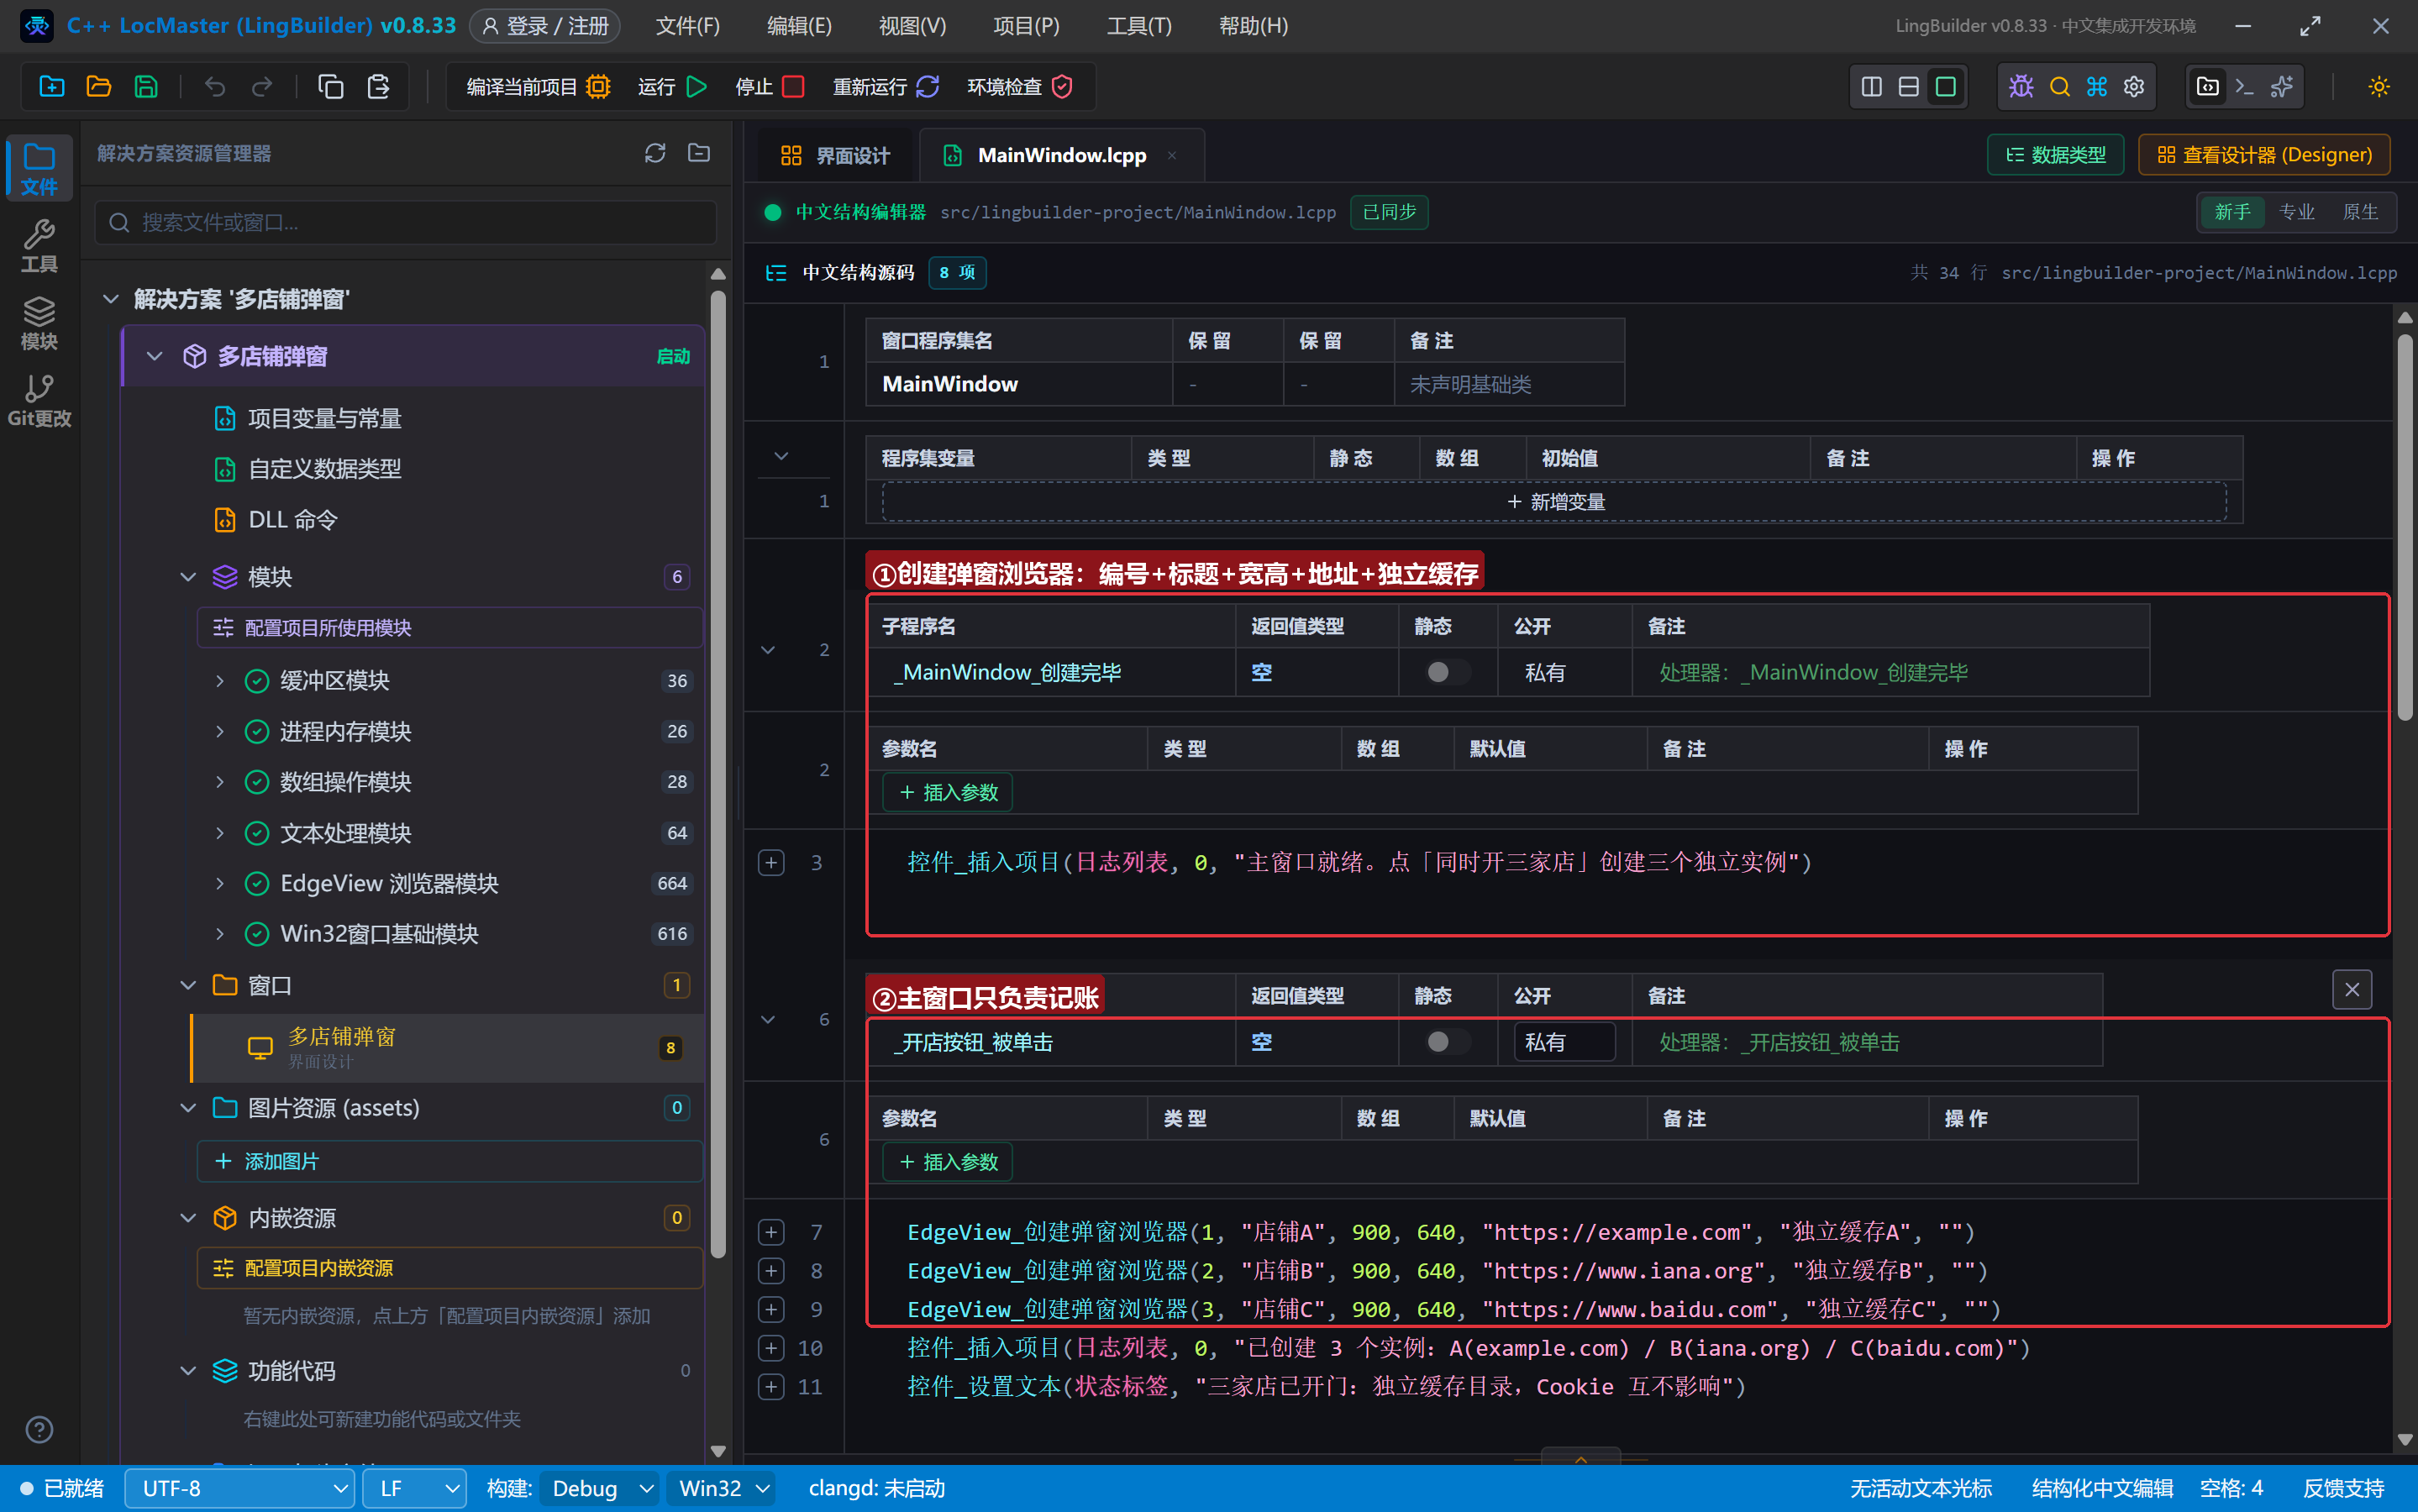
Task: Open 查看设计器 (Designer) button
Action: click(2264, 155)
